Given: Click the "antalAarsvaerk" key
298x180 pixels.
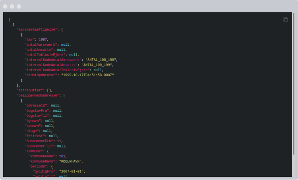Looking at the screenshot, I should 41,45.
